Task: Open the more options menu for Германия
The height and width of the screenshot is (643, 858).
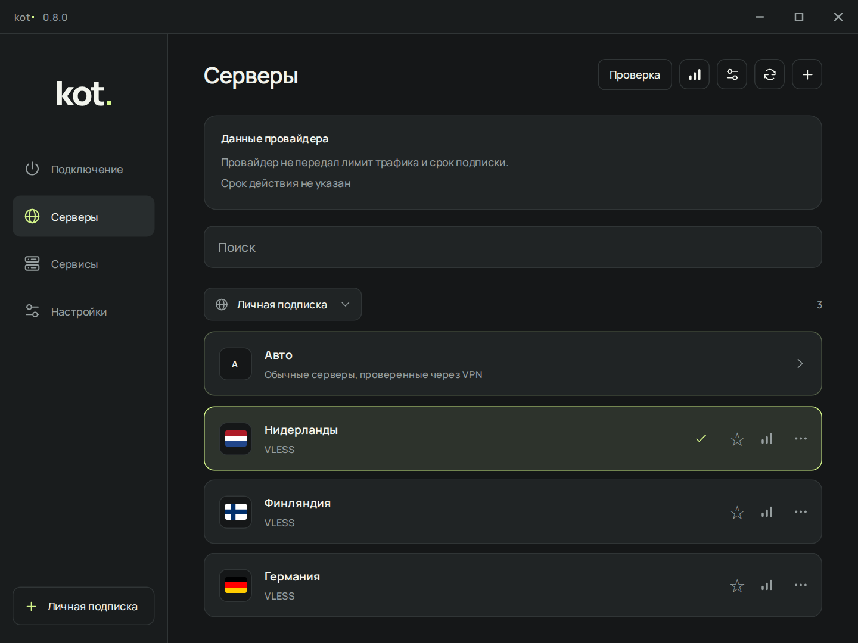Action: pos(801,585)
